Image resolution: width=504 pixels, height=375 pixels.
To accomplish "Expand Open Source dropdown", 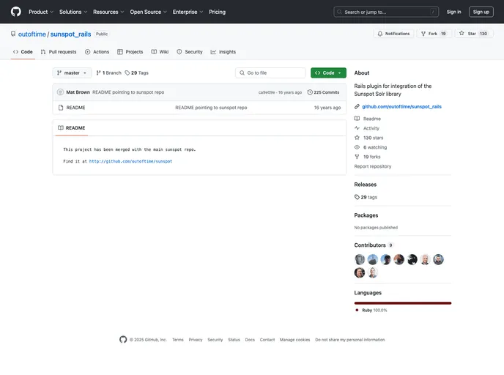I will click(148, 12).
